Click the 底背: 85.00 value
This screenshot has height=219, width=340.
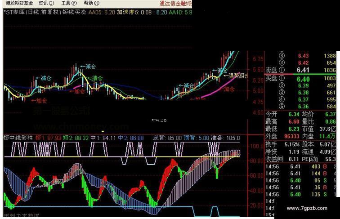coord(167,138)
